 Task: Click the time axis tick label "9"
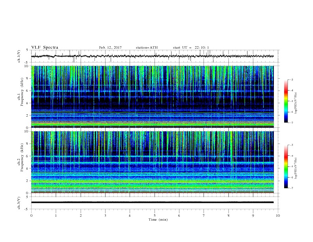tap(253, 216)
